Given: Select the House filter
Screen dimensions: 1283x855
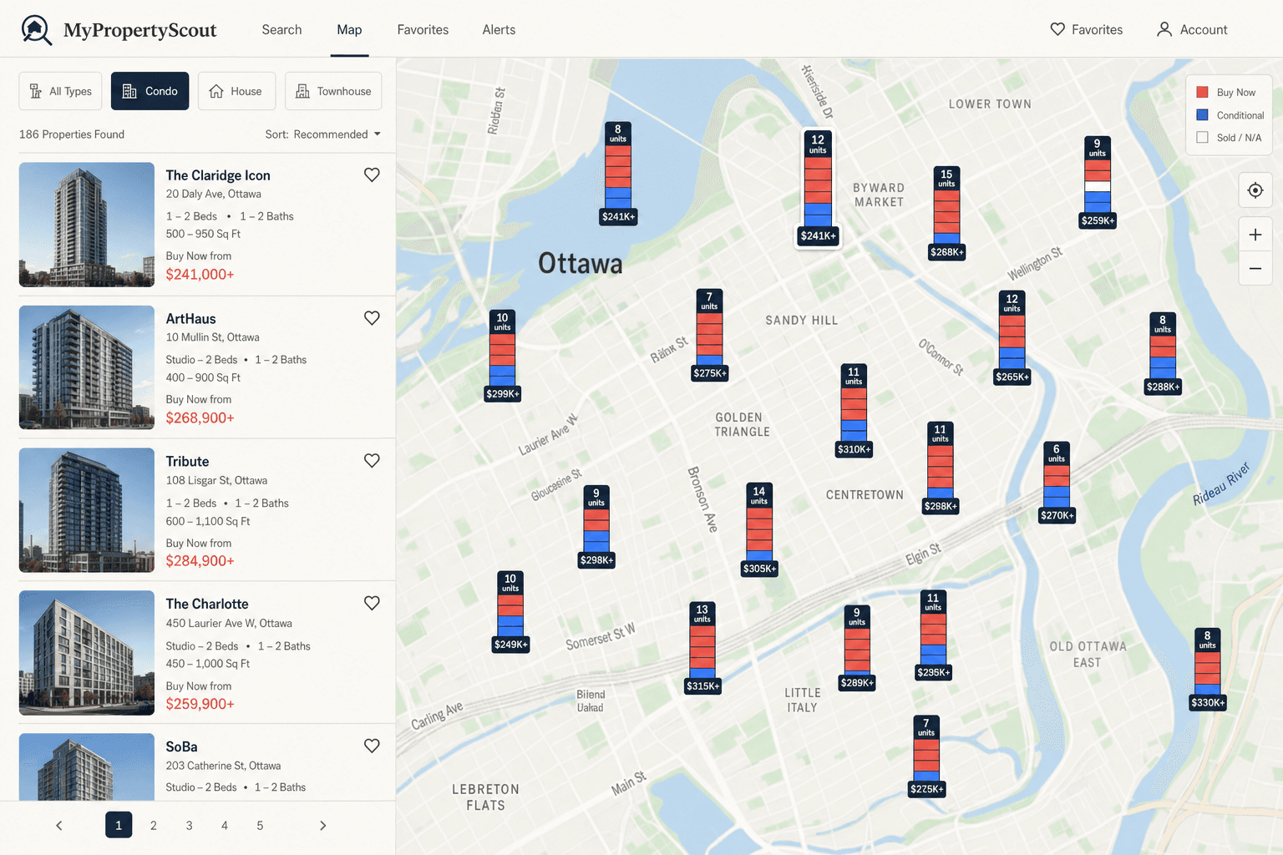Looking at the screenshot, I should 236,91.
